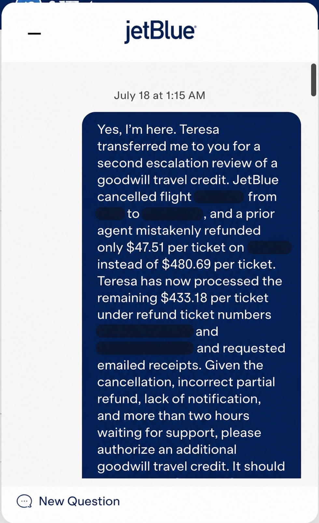Click the redacted destination before ', and a prior'

[173, 214]
